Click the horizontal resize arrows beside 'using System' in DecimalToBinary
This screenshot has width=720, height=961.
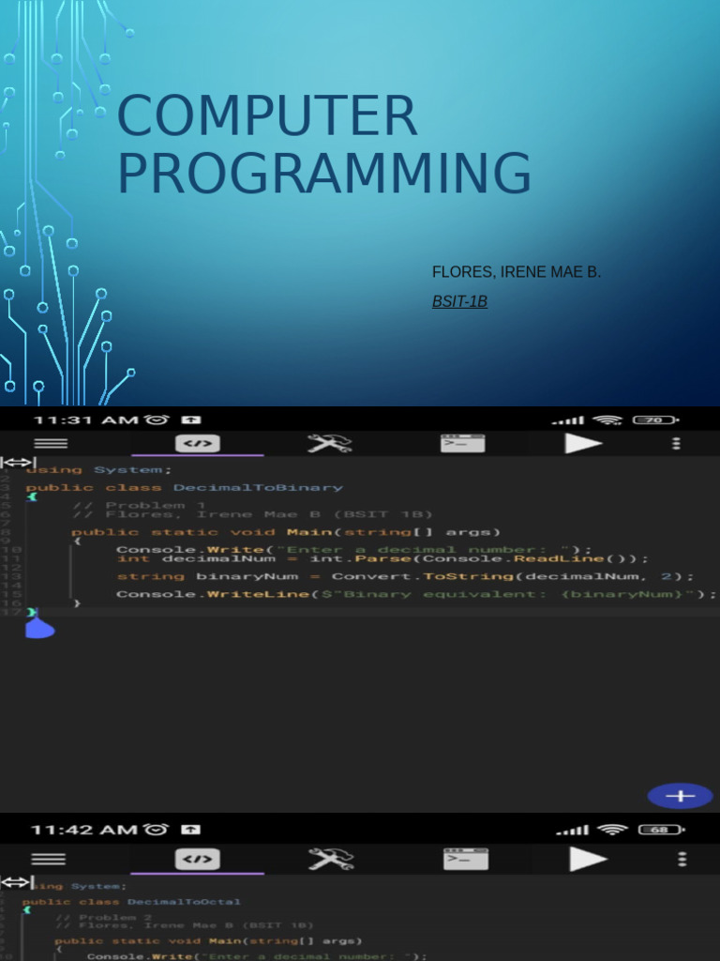(17, 463)
